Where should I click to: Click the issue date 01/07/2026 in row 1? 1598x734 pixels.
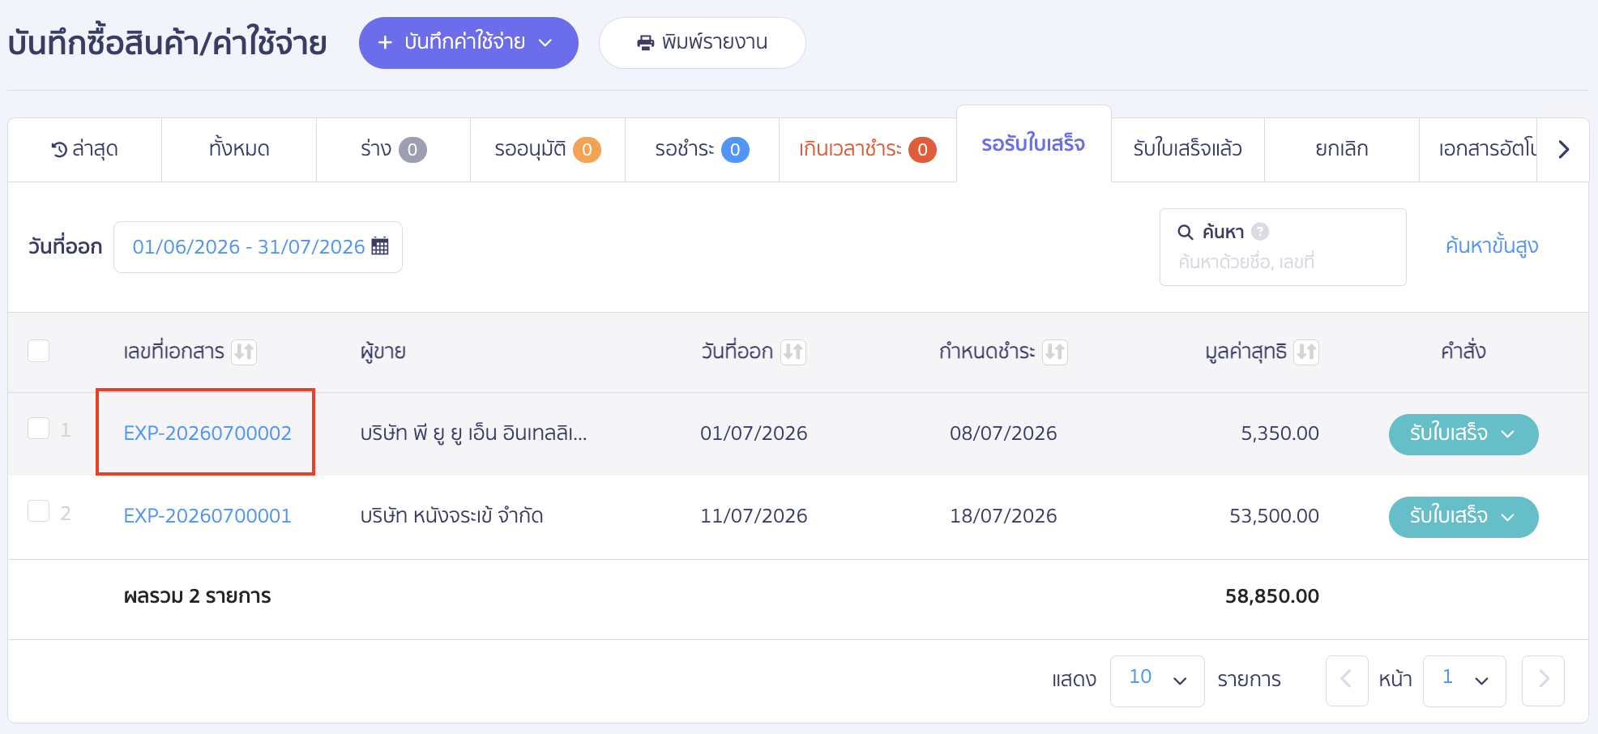click(x=754, y=433)
